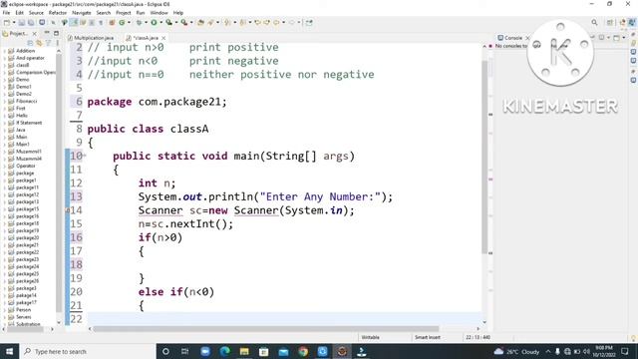Click the External Tools run icon
The height and width of the screenshot is (359, 638).
tap(184, 22)
